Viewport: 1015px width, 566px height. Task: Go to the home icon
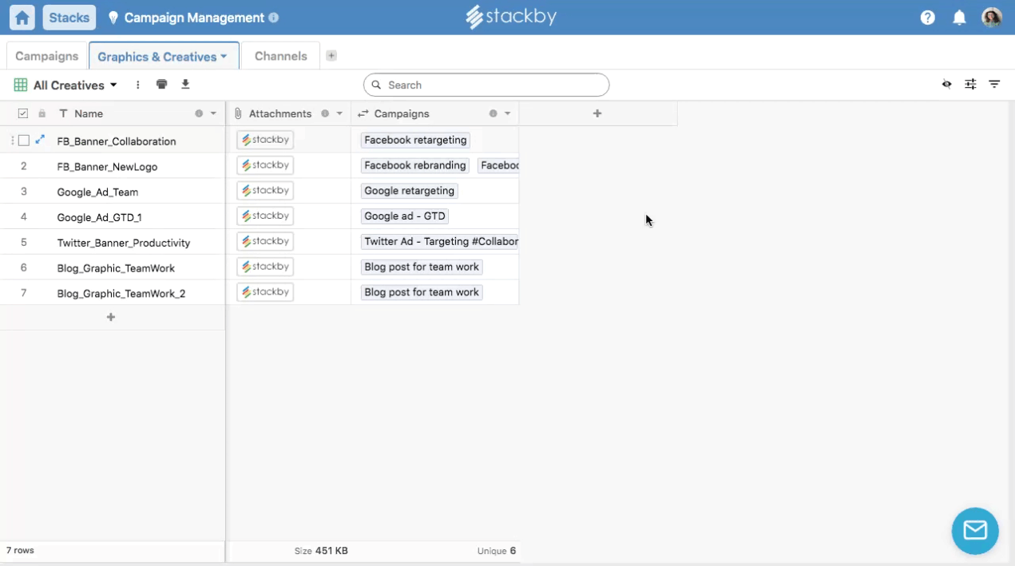(22, 17)
